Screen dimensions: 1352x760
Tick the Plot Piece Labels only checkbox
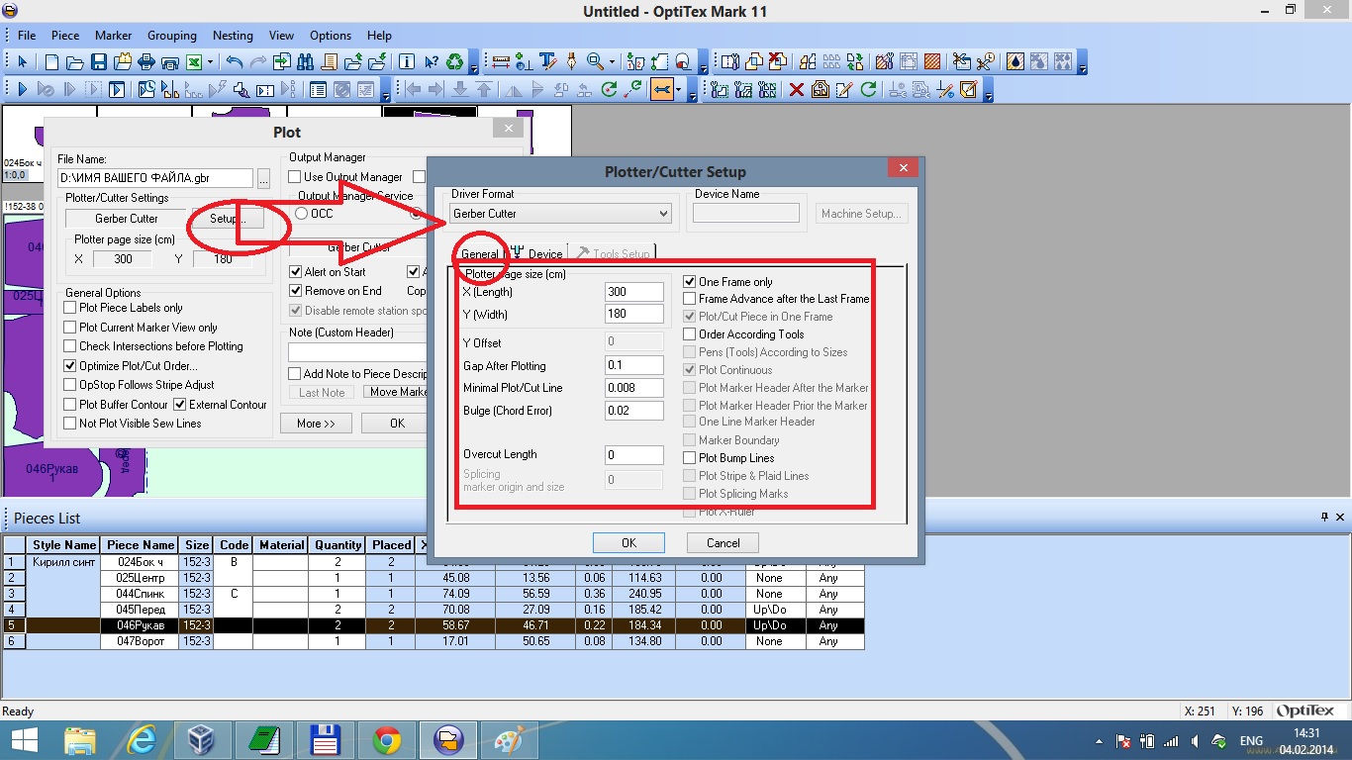click(70, 308)
